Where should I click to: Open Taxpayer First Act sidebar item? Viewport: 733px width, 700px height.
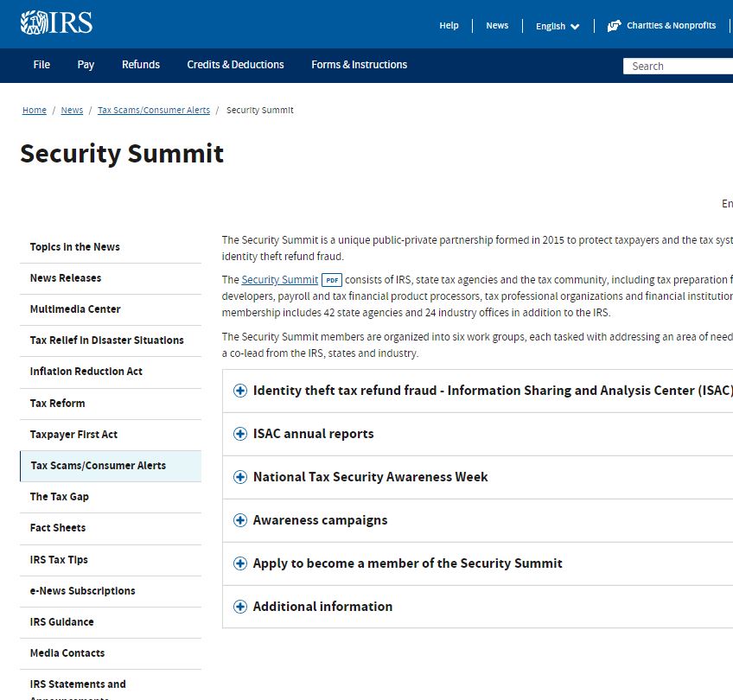click(111, 435)
